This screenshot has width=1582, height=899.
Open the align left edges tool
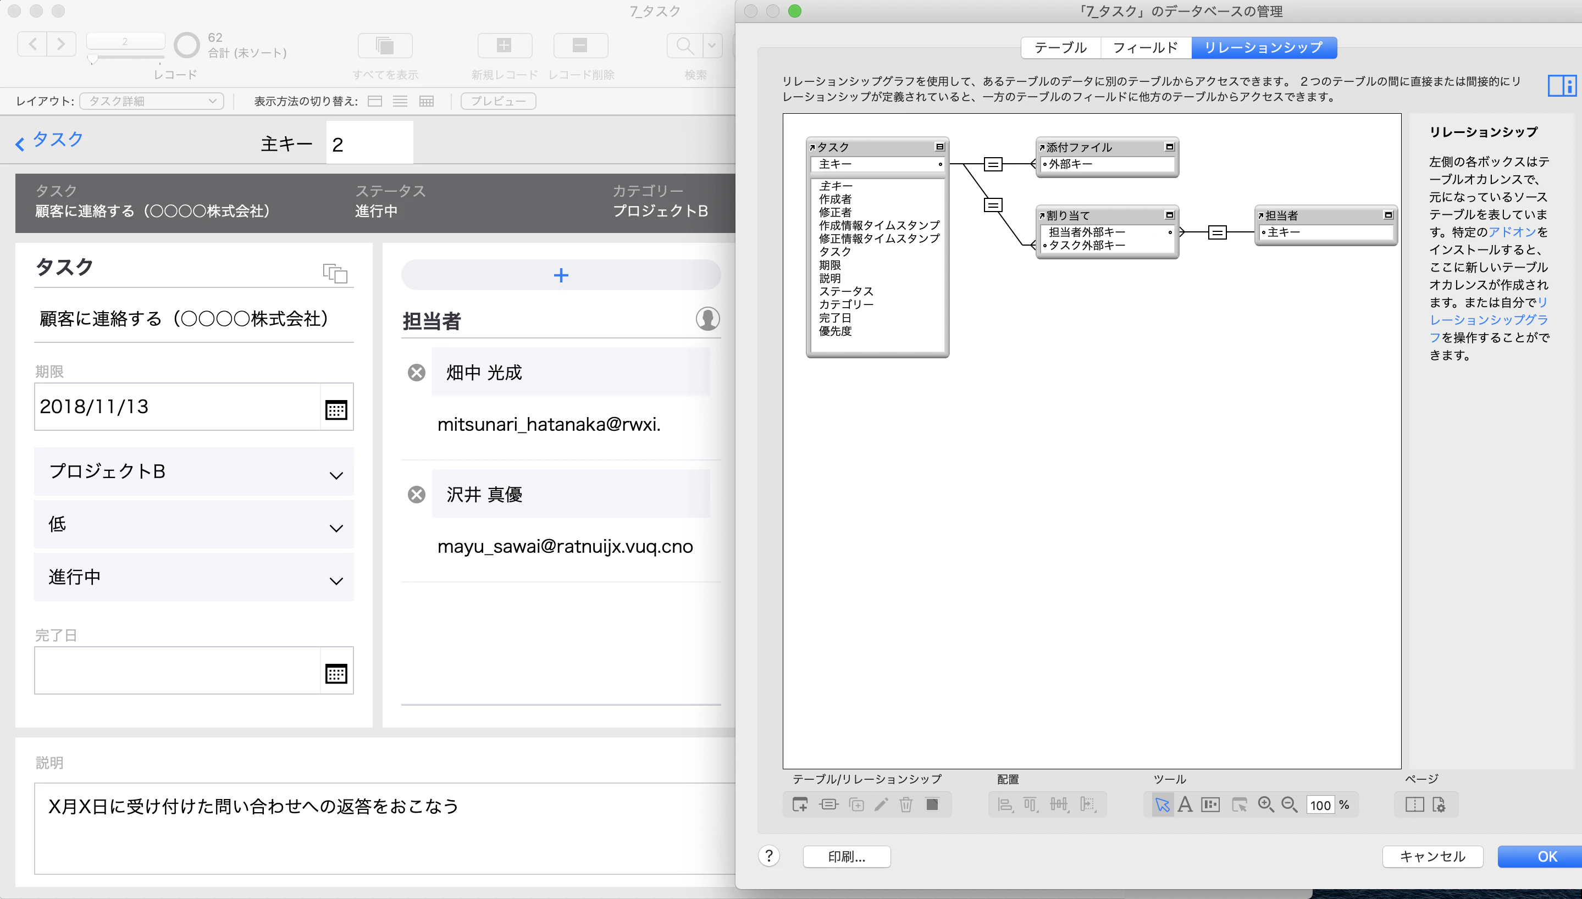tap(1005, 804)
